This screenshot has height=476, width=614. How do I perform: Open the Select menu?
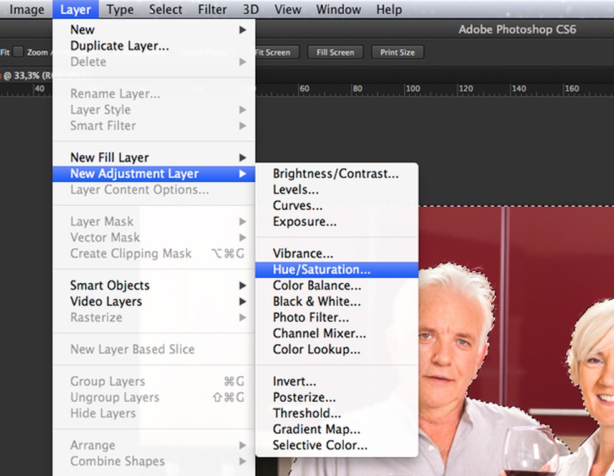[165, 9]
